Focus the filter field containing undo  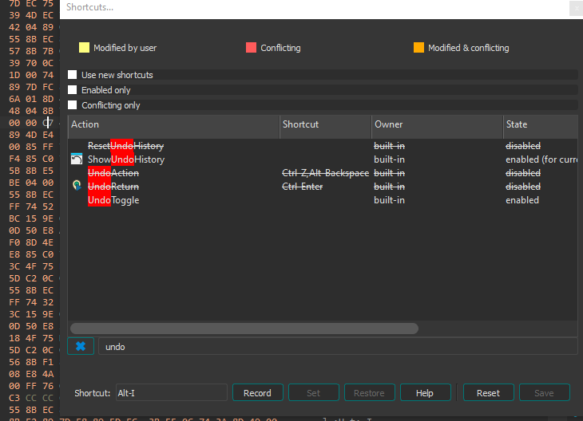338,347
